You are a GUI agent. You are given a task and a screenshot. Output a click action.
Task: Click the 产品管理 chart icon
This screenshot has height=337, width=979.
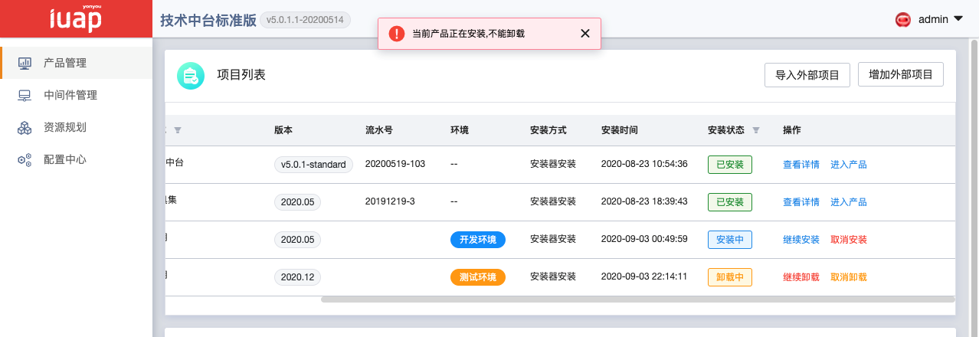tap(25, 63)
